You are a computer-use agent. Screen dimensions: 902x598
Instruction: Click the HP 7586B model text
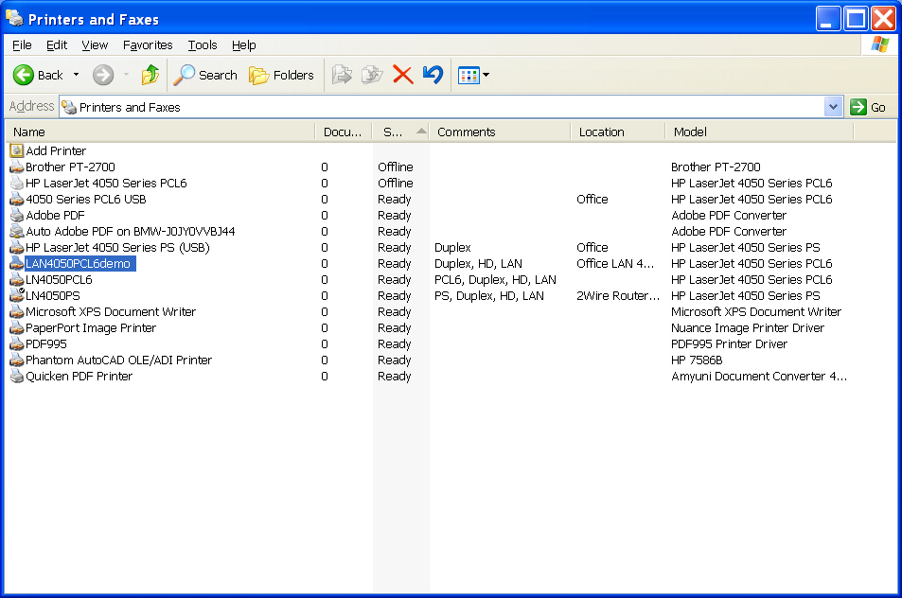click(697, 360)
